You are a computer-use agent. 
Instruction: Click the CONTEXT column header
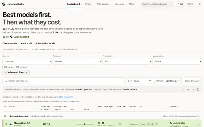(x=122, y=107)
